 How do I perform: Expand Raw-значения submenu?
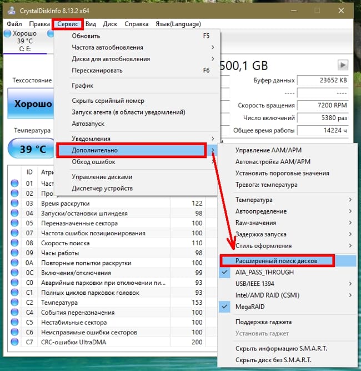click(287, 223)
